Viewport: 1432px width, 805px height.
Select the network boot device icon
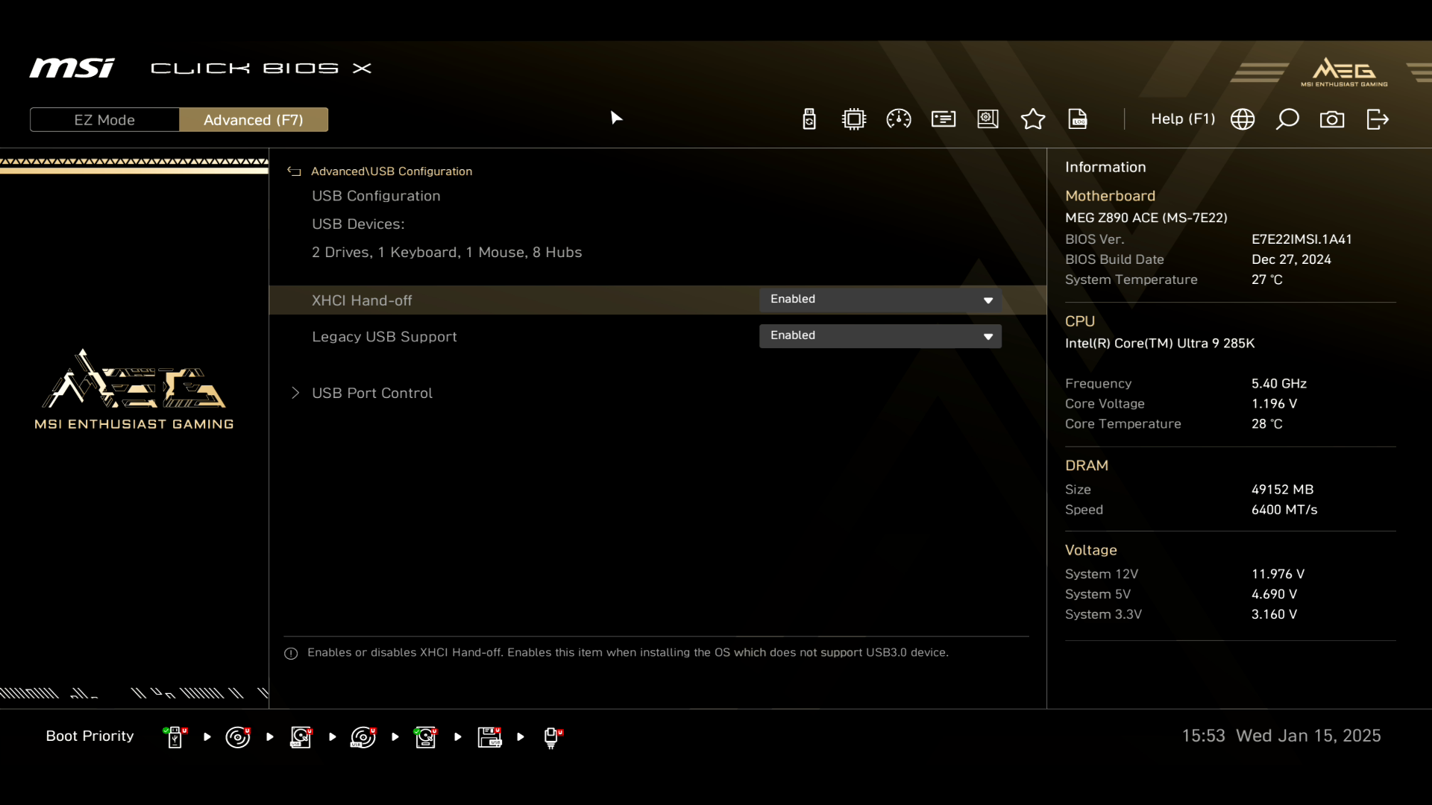(552, 737)
